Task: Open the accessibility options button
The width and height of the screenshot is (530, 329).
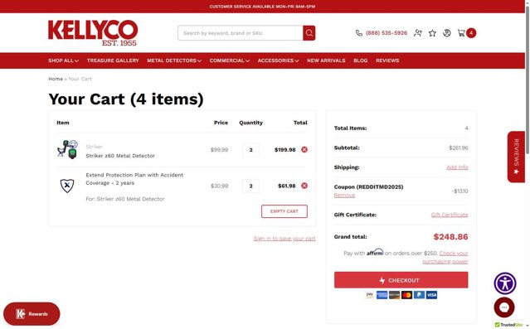Action: (x=504, y=283)
